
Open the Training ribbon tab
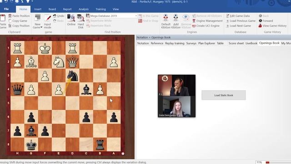point(100,9)
